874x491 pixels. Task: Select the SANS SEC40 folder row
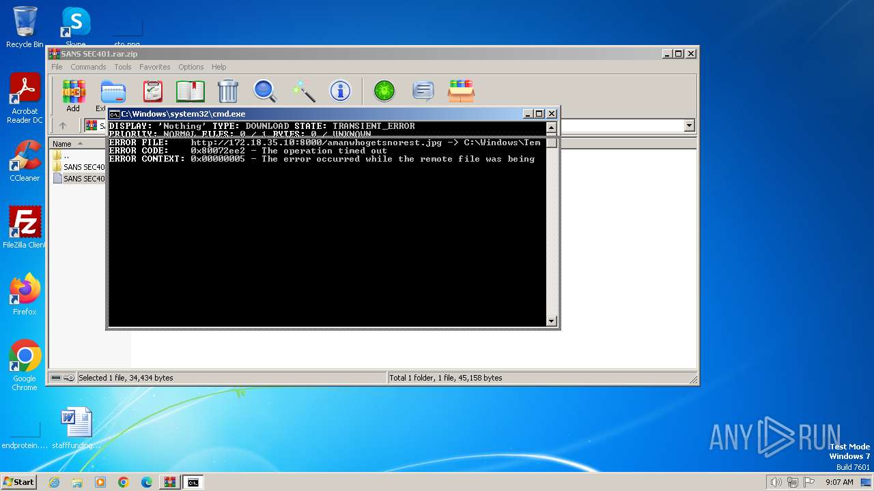coord(79,167)
